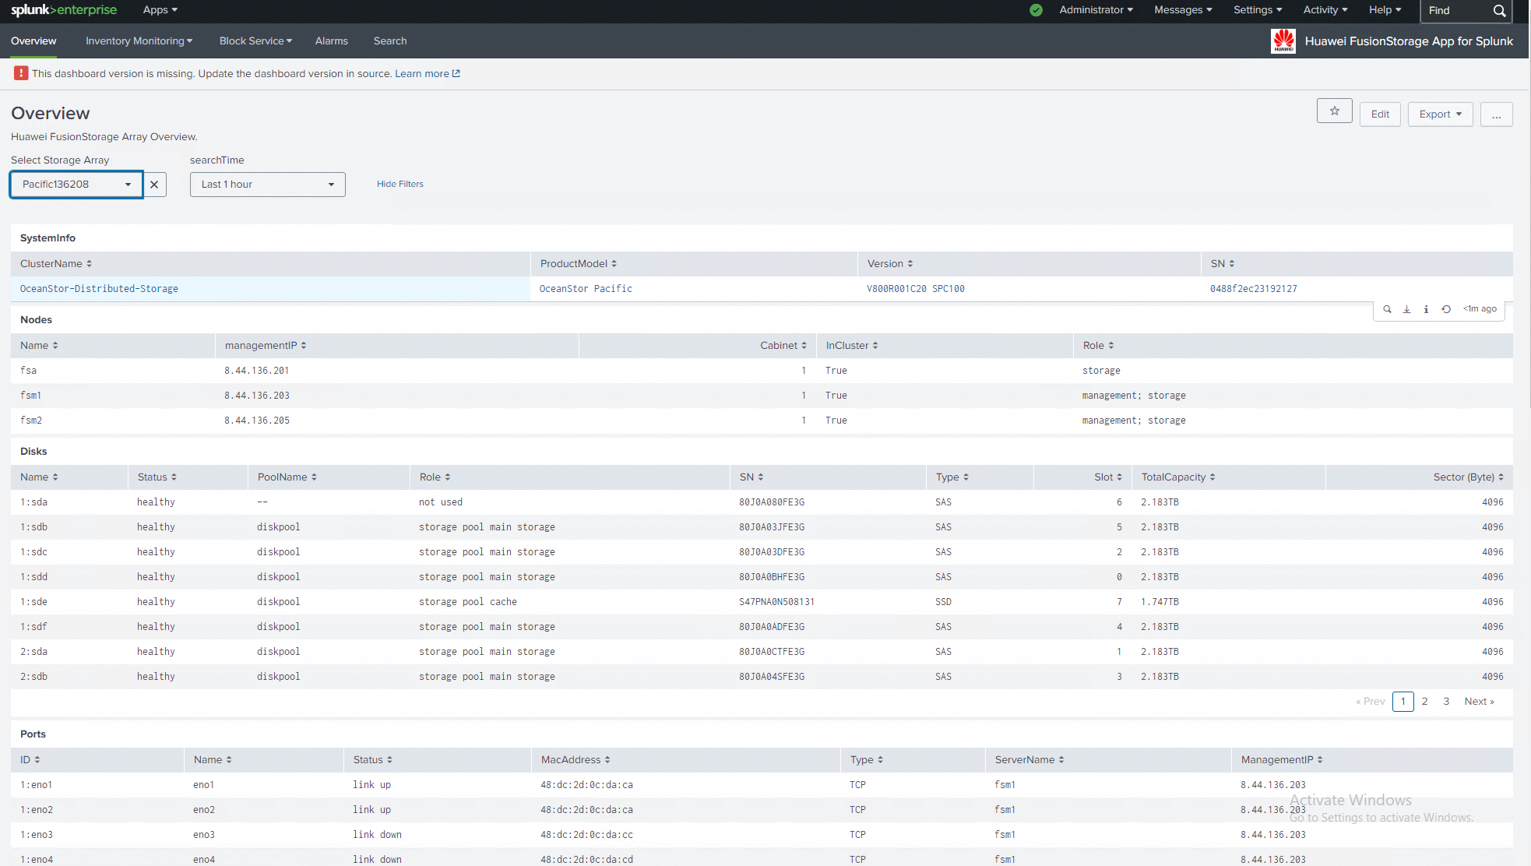Open the Activity menu
This screenshot has height=866, width=1531.
[x=1325, y=10]
